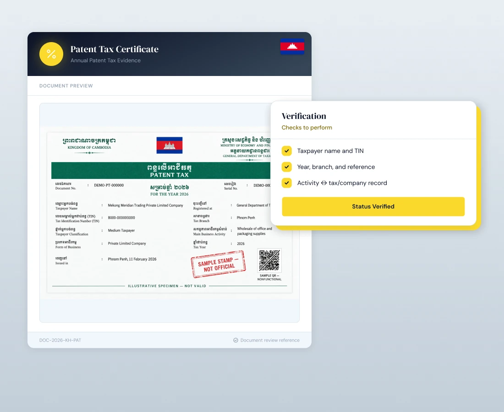Image resolution: width=504 pixels, height=412 pixels.
Task: Click the Document review reference check icon
Action: [x=236, y=340]
